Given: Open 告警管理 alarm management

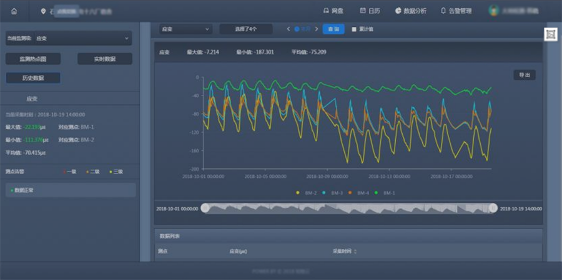Looking at the screenshot, I should pyautogui.click(x=456, y=11).
